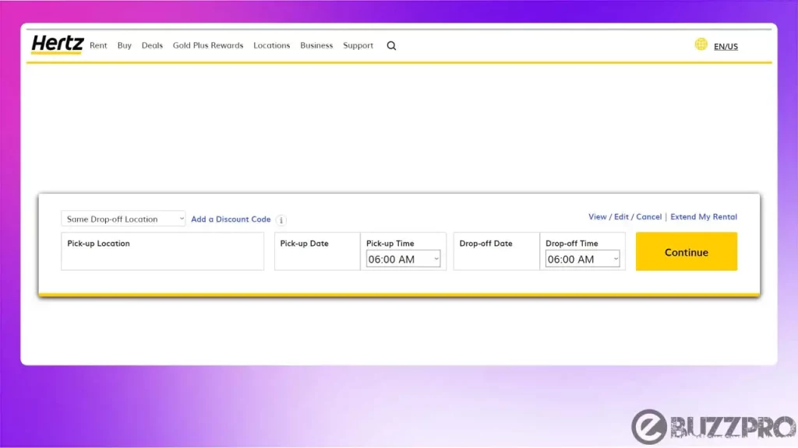This screenshot has width=798, height=448.
Task: Open the Business menu
Action: (x=316, y=45)
